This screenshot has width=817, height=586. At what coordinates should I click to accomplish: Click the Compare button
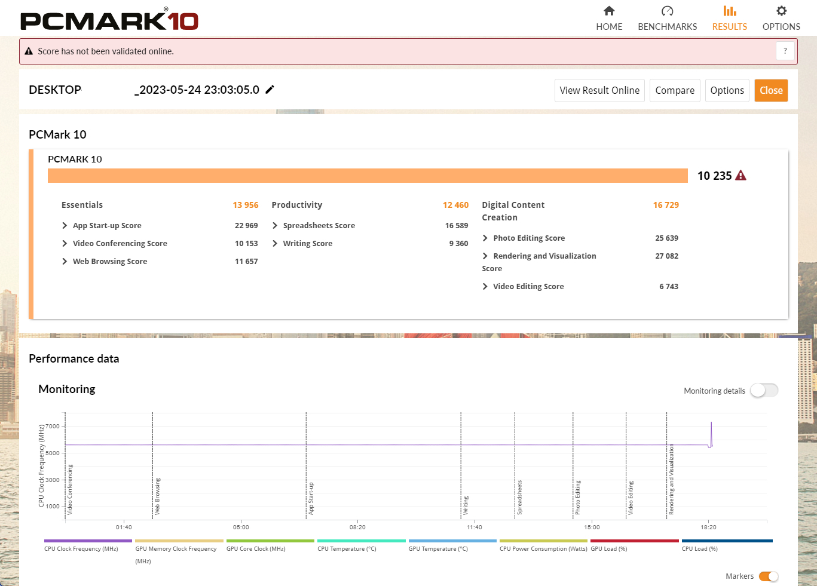pyautogui.click(x=675, y=90)
